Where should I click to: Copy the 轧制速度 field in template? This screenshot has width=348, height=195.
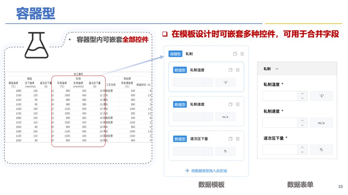pyautogui.click(x=231, y=105)
